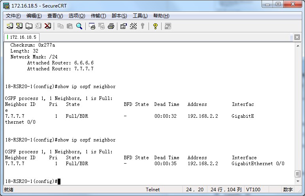Open Session Options toolbar icon

(x=123, y=26)
